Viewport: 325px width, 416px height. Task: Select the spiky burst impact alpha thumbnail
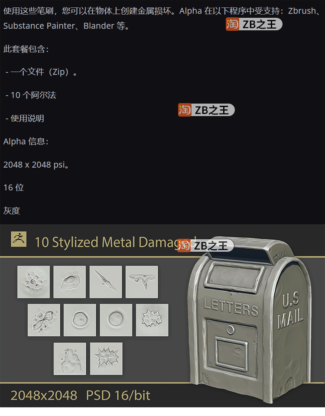tap(106, 359)
